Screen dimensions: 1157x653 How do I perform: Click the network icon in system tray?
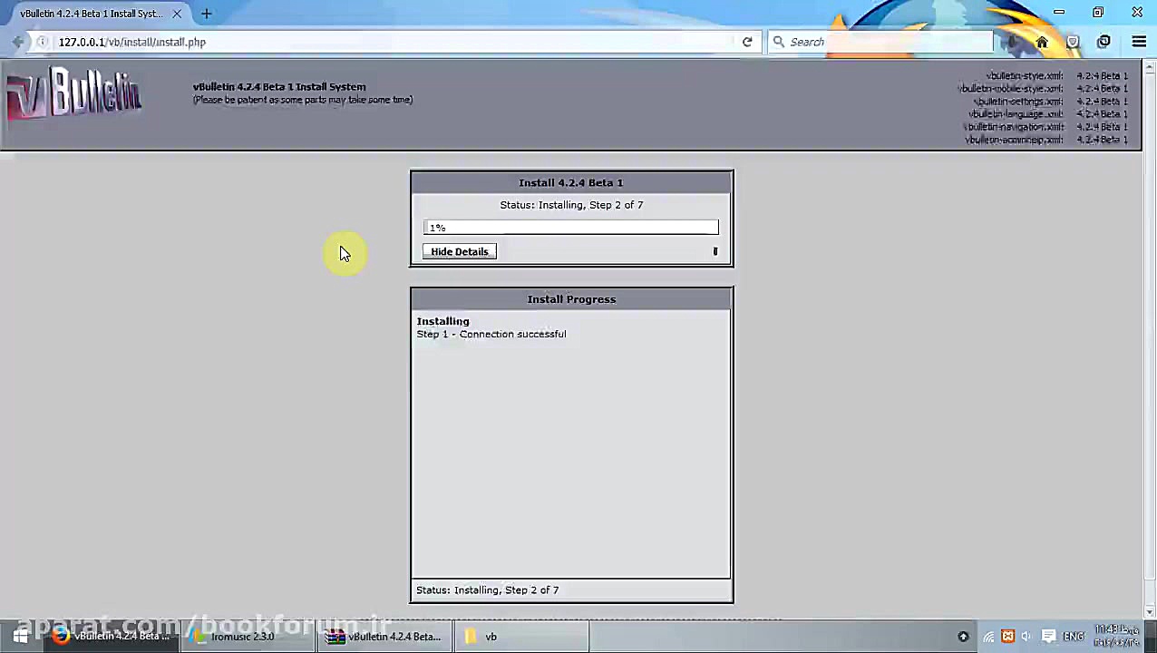pos(988,637)
